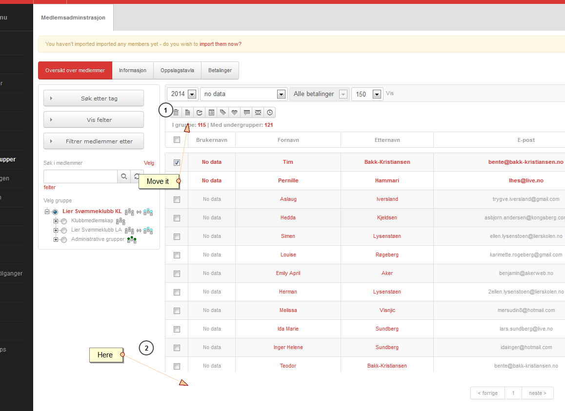565x411 pixels.
Task: Select the Klubbmedlemskap group radio button
Action: 64,221
